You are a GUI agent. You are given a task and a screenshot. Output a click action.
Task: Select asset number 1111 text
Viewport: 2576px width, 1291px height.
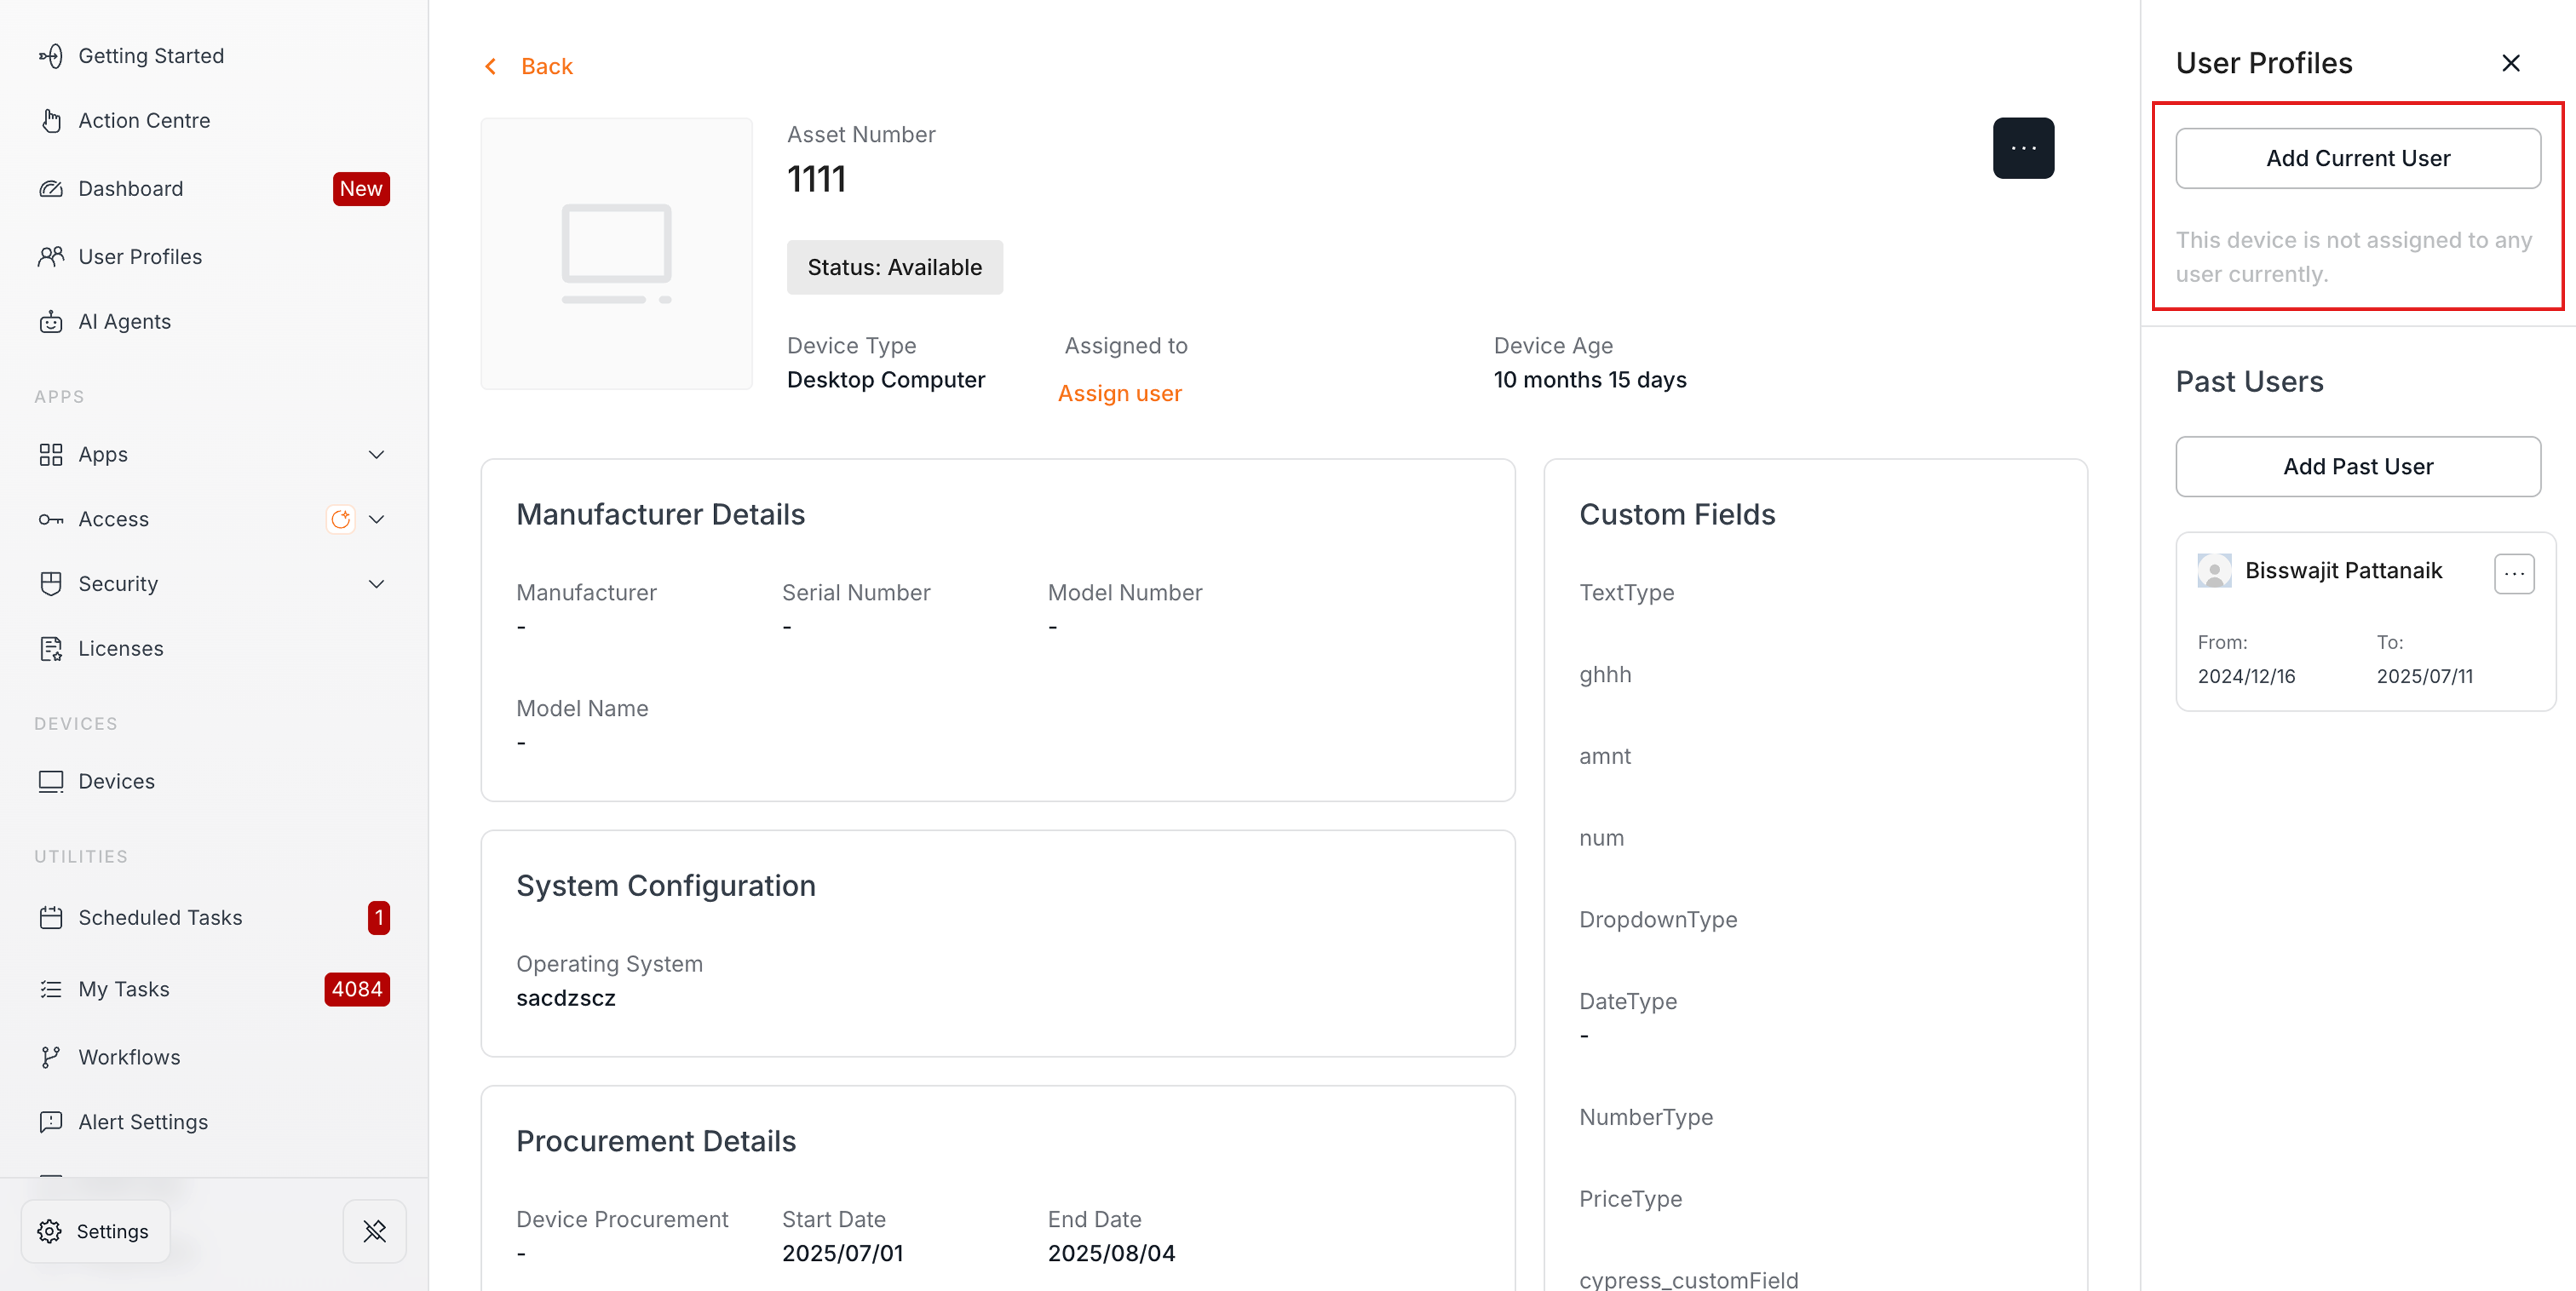click(x=816, y=179)
